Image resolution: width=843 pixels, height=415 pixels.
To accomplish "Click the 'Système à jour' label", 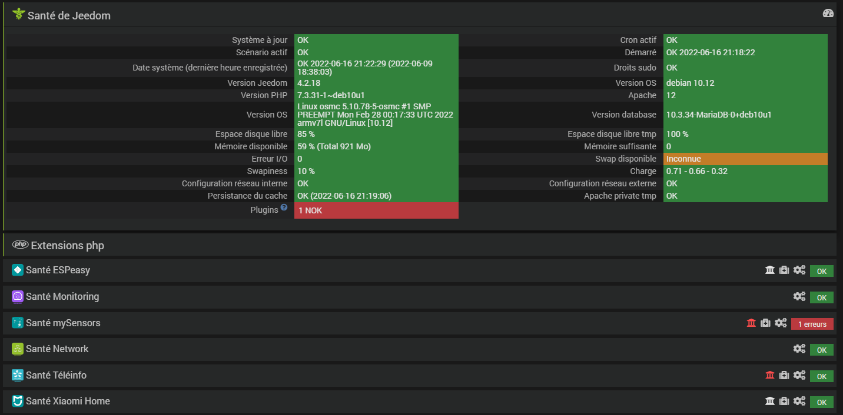I will 260,40.
